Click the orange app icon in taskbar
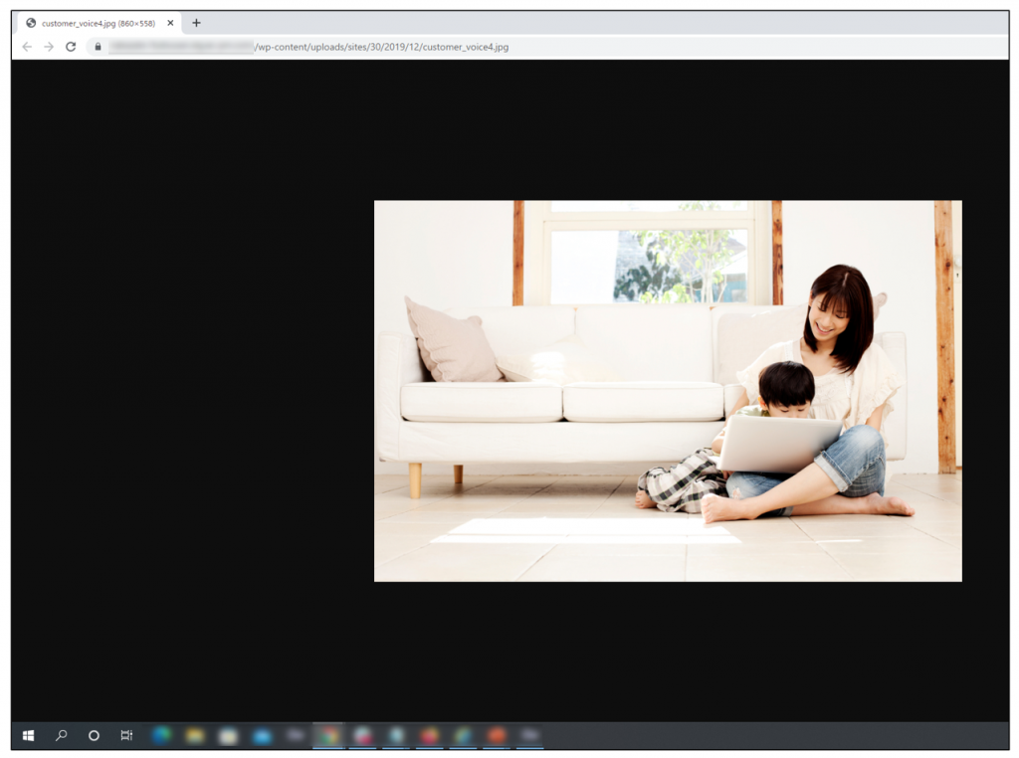The width and height of the screenshot is (1019, 758). (497, 736)
